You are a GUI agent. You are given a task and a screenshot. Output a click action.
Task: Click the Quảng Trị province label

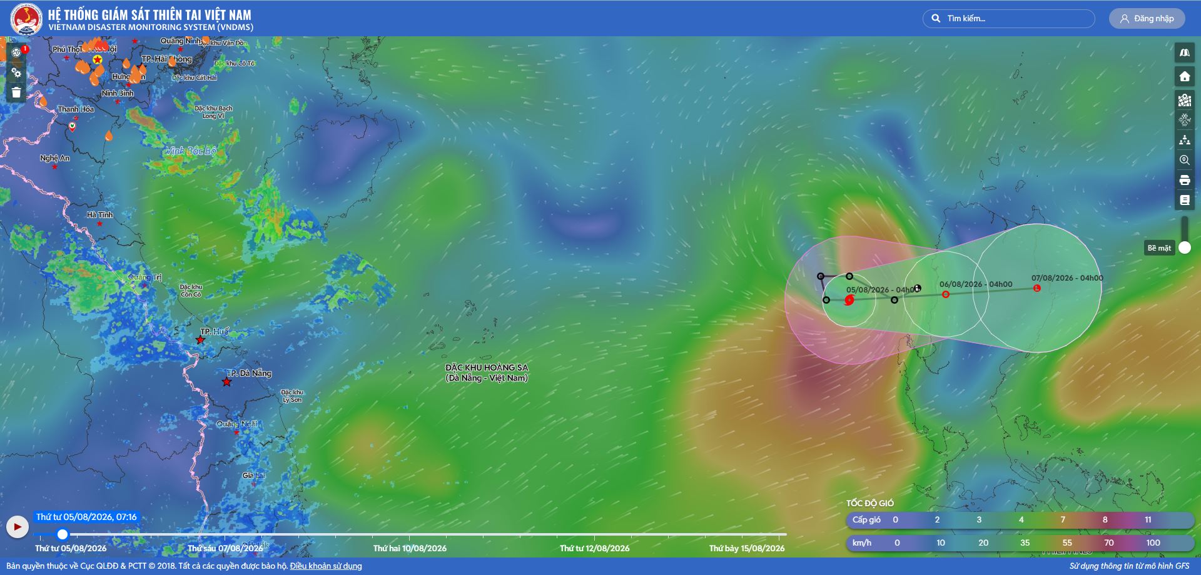pyautogui.click(x=144, y=277)
